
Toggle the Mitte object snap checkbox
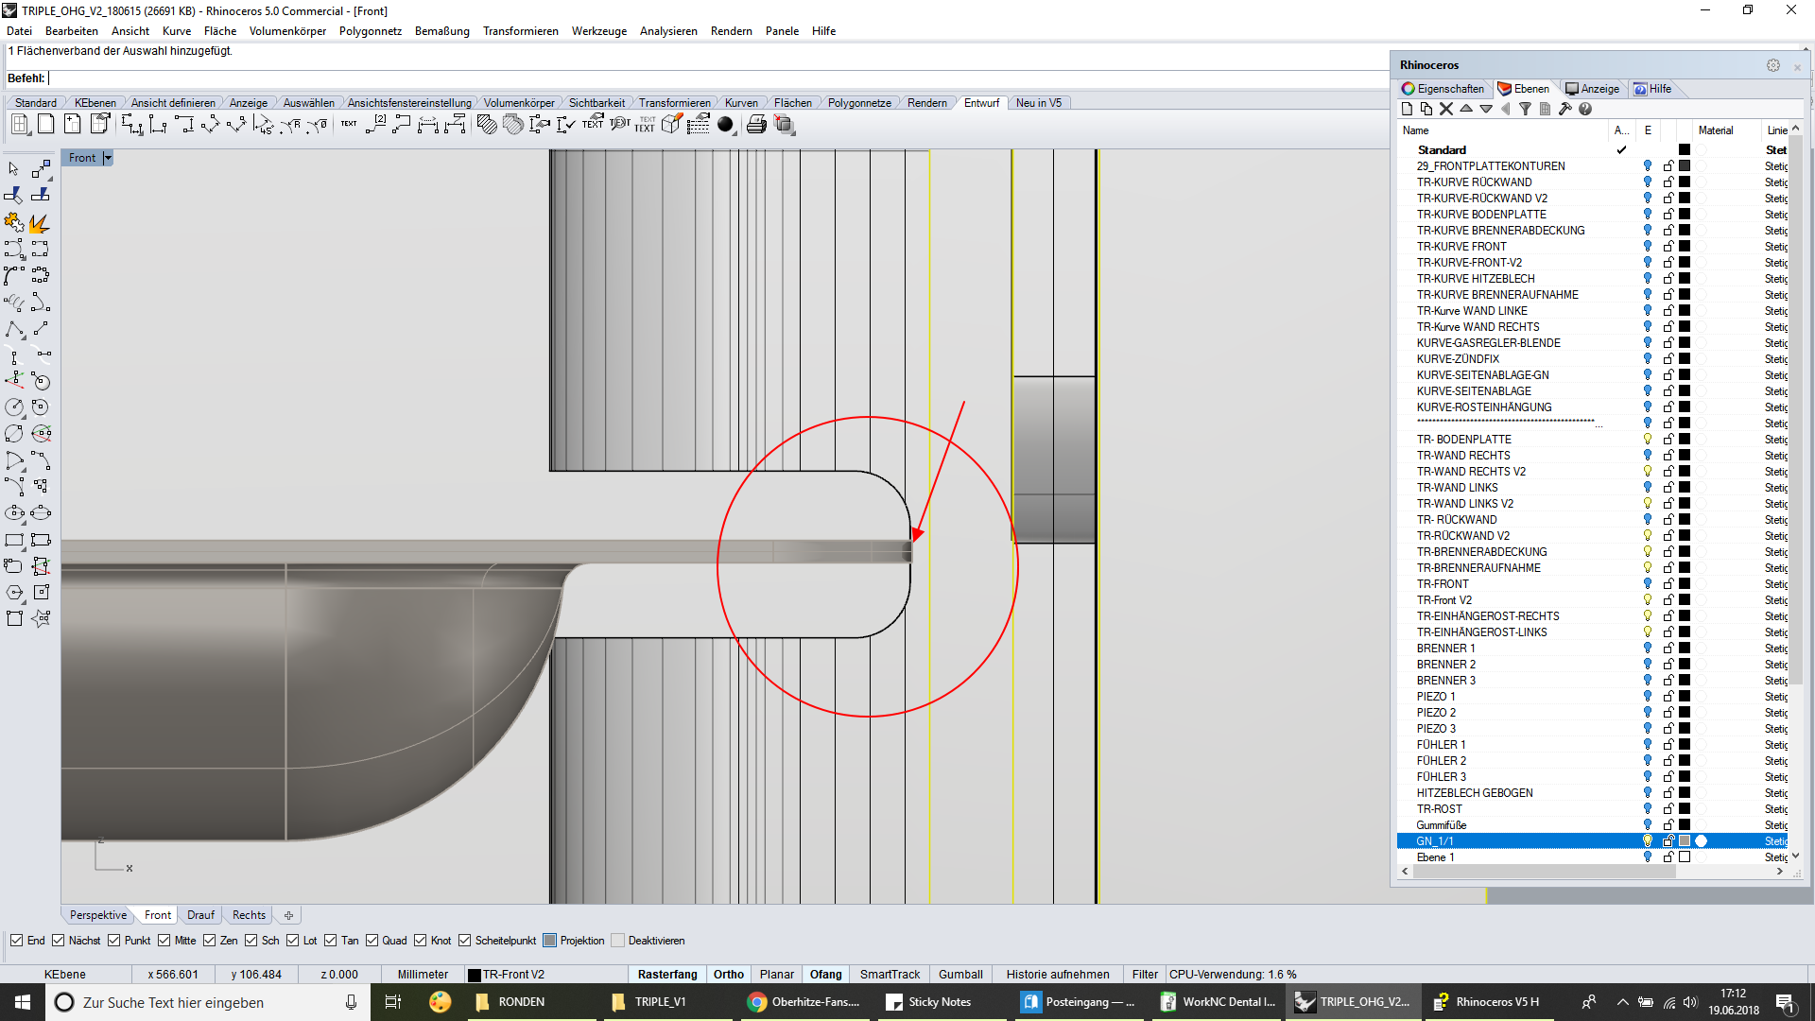pyautogui.click(x=164, y=941)
